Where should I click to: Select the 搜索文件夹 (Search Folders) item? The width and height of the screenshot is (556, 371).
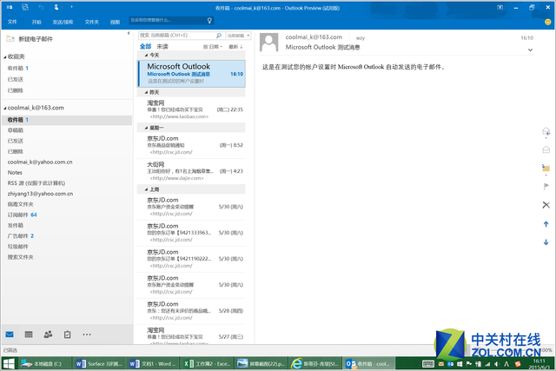point(20,257)
